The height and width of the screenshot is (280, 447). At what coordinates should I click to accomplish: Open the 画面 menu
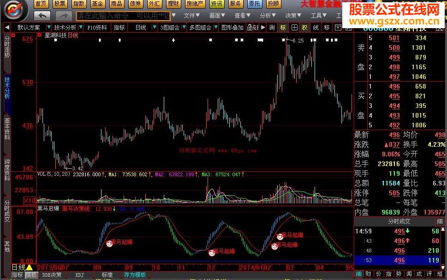[217, 15]
